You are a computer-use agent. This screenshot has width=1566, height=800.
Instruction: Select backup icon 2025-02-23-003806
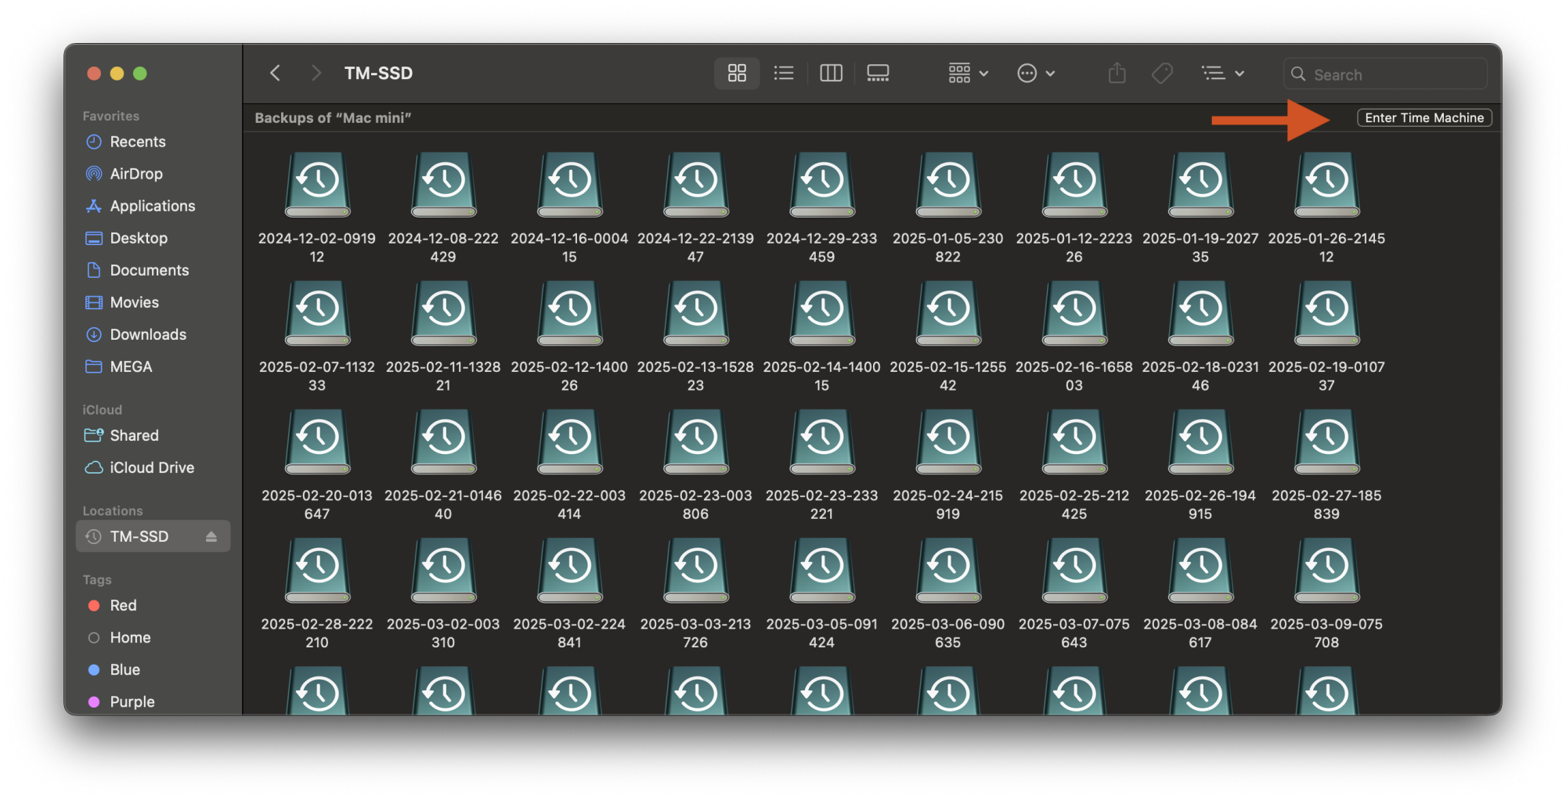(x=696, y=441)
